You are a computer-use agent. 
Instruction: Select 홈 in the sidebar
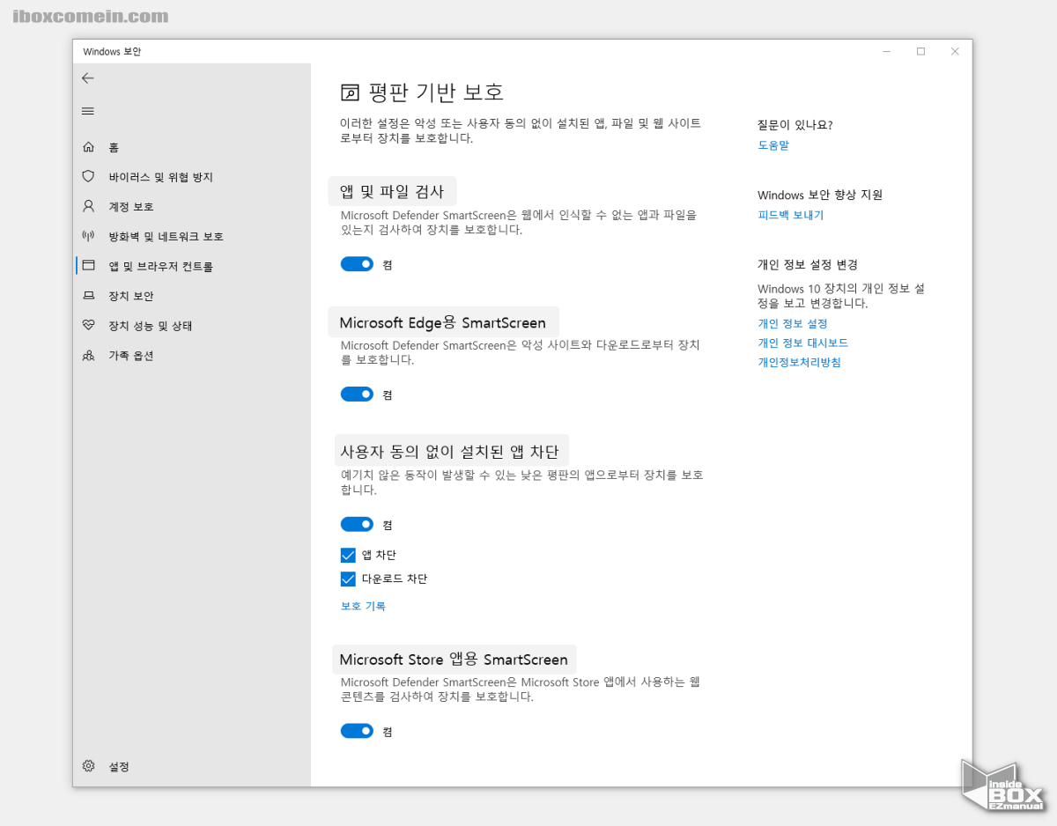pyautogui.click(x=114, y=147)
